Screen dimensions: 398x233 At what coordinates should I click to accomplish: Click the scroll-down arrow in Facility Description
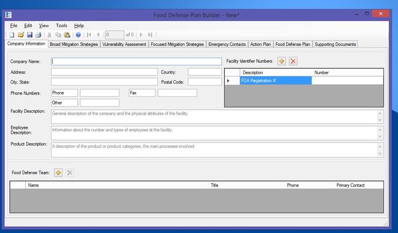(x=380, y=120)
